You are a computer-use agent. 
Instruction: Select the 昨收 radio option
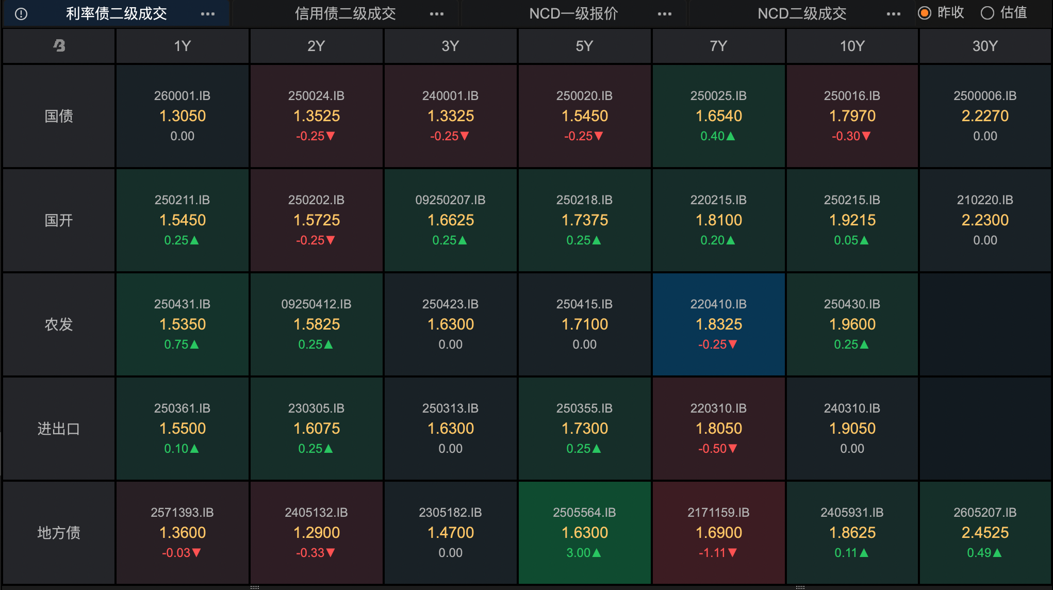point(925,13)
